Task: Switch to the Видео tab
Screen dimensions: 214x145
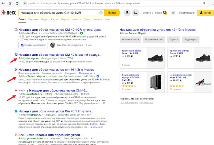Action: tap(45, 19)
